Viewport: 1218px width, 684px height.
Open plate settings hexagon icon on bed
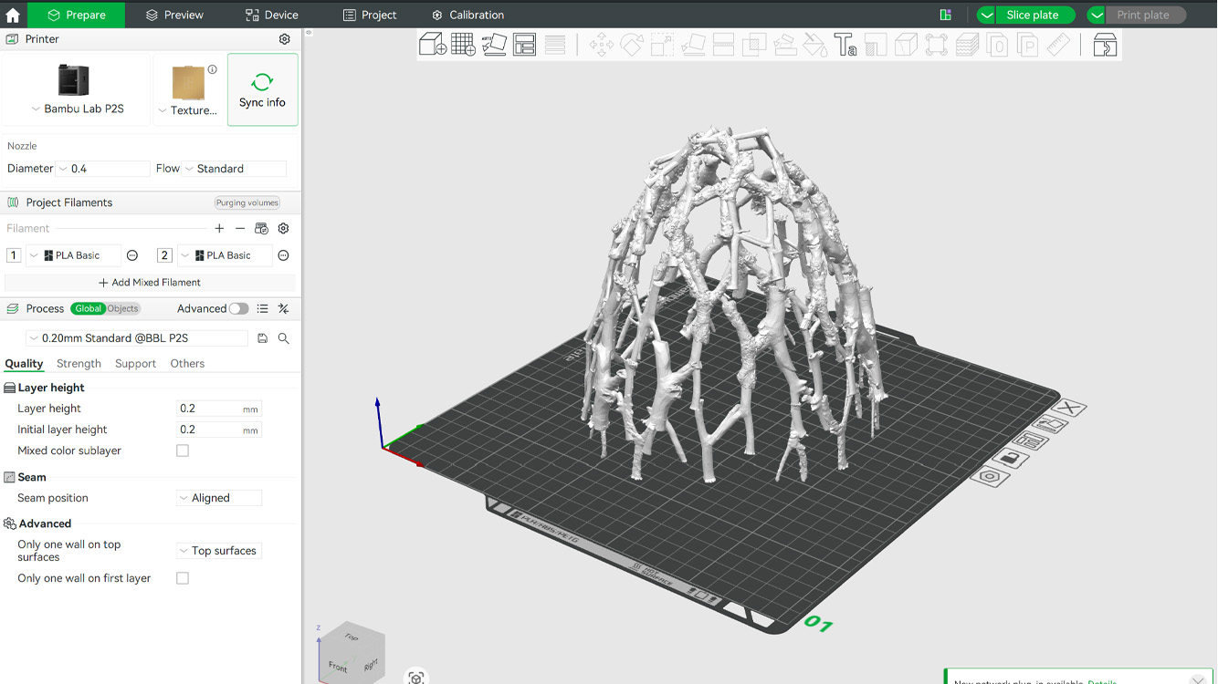pyautogui.click(x=989, y=476)
